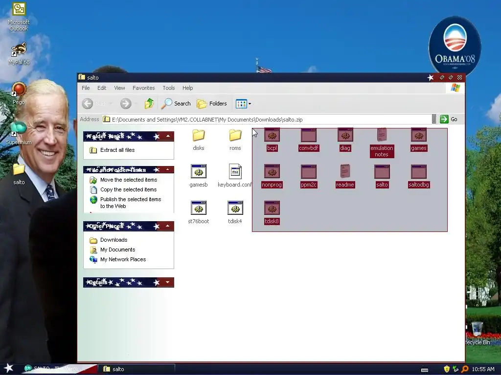The height and width of the screenshot is (375, 501).
Task: Select the readme document icon
Action: coord(345,171)
